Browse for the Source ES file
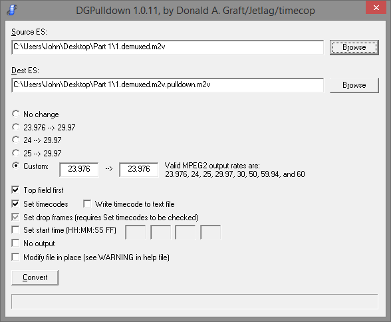 tap(354, 47)
